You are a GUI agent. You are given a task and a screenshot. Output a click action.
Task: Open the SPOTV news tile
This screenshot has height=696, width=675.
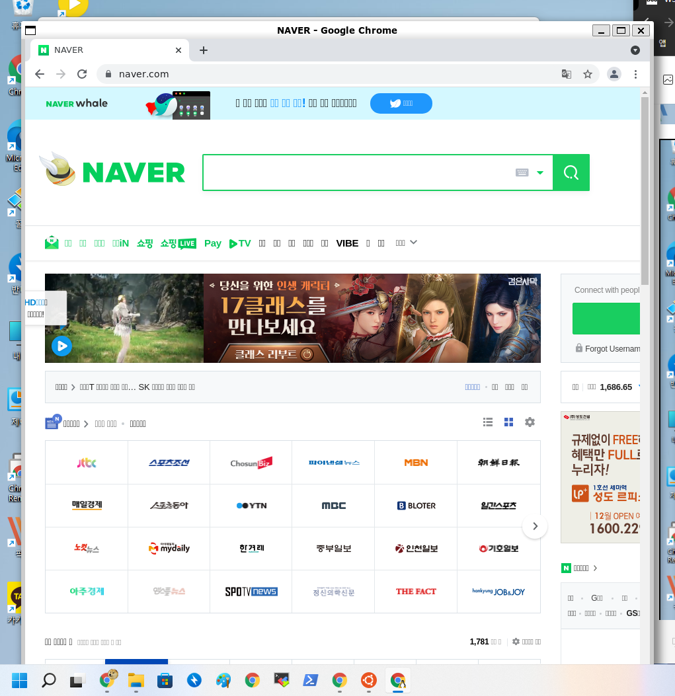point(251,592)
